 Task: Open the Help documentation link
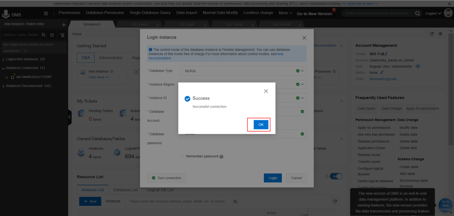click(216, 56)
